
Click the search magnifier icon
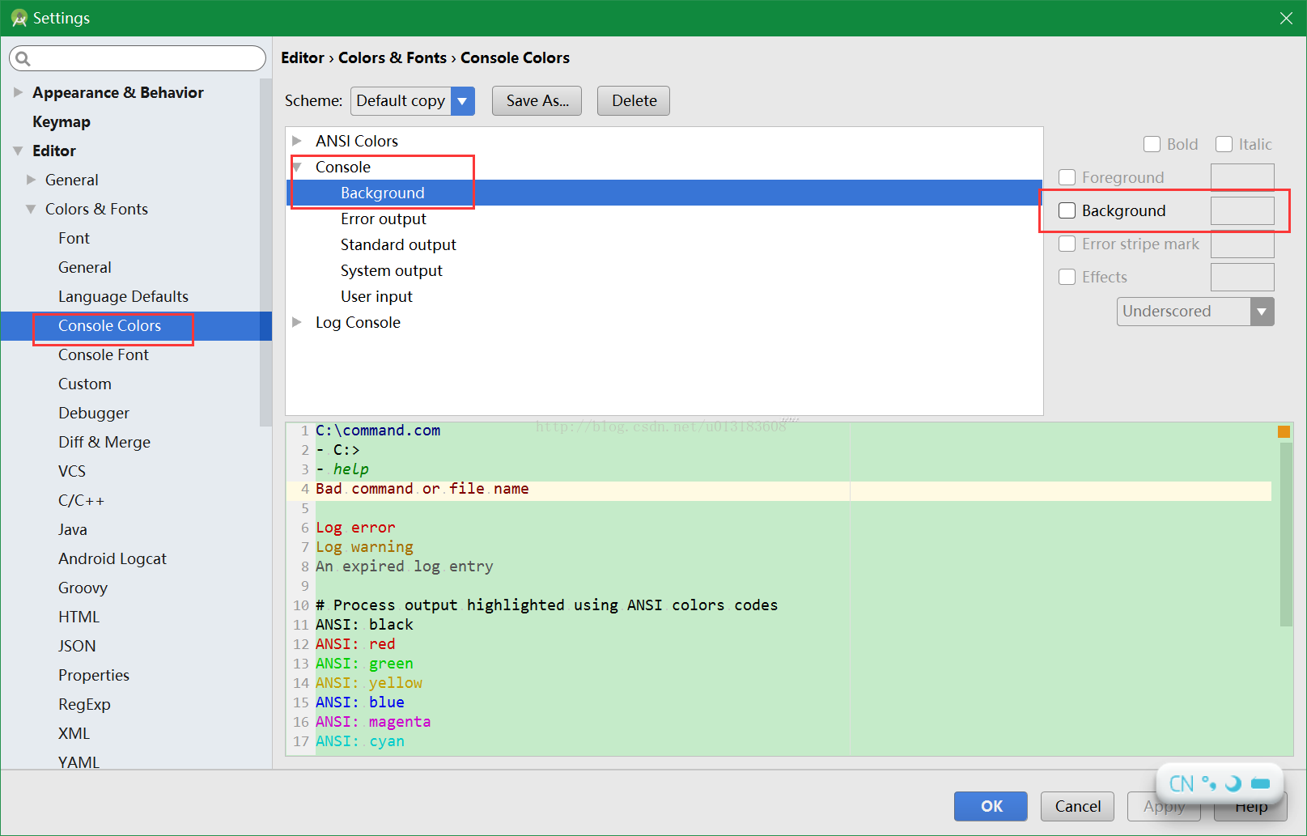[x=23, y=58]
